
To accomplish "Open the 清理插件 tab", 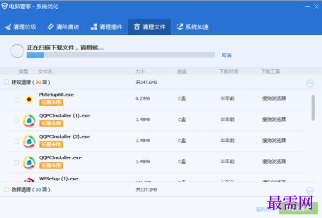I will (107, 27).
